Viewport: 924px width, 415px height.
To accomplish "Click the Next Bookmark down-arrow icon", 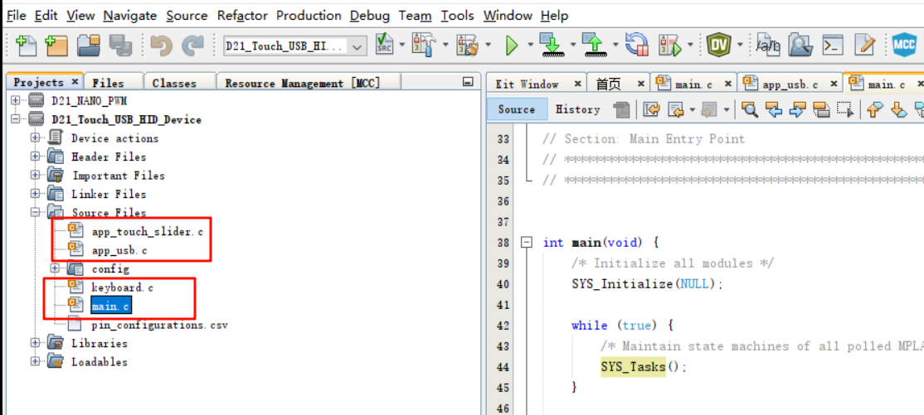I will (898, 109).
